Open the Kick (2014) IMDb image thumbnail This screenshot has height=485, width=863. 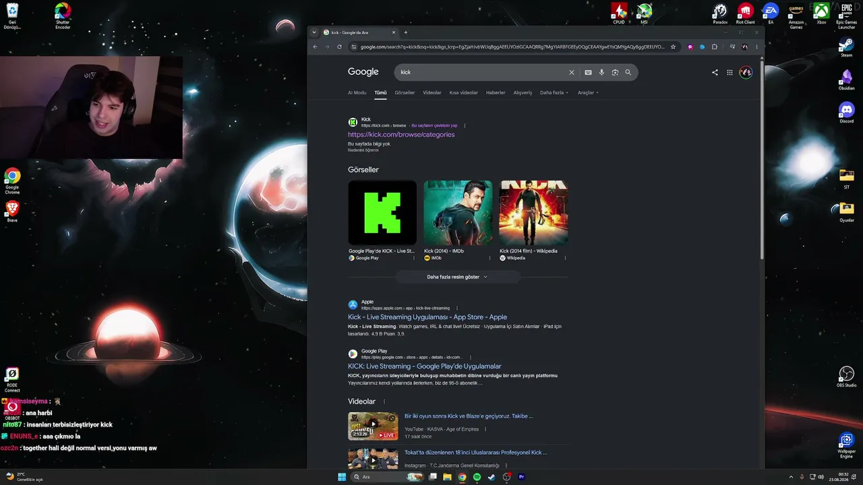click(x=458, y=213)
